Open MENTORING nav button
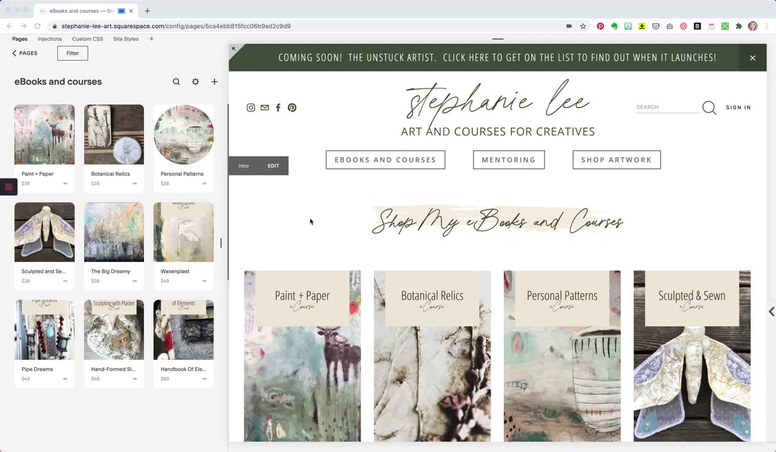The height and width of the screenshot is (452, 776). 509,160
